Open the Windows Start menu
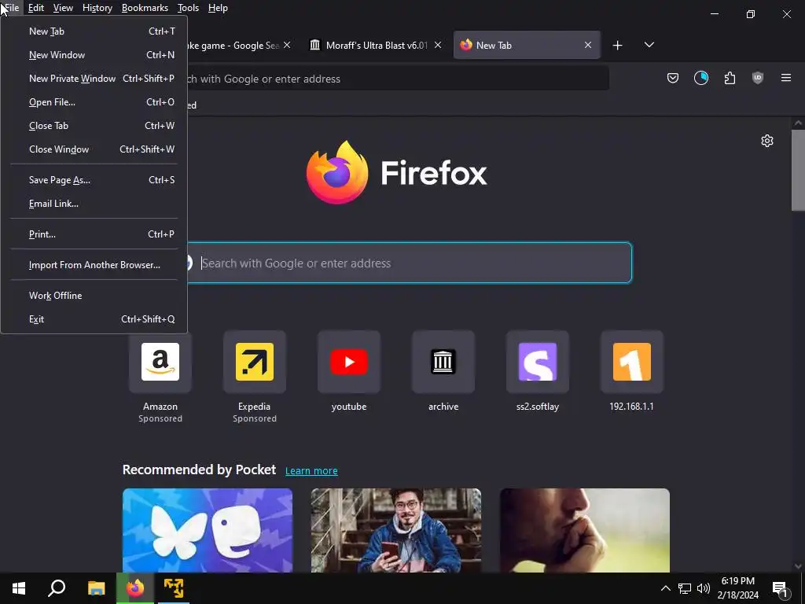 coord(19,588)
